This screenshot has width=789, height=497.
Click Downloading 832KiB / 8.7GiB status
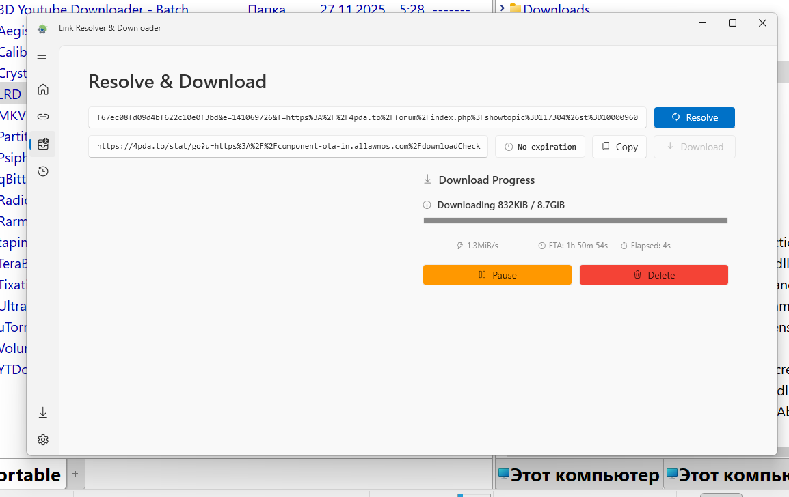pyautogui.click(x=500, y=205)
